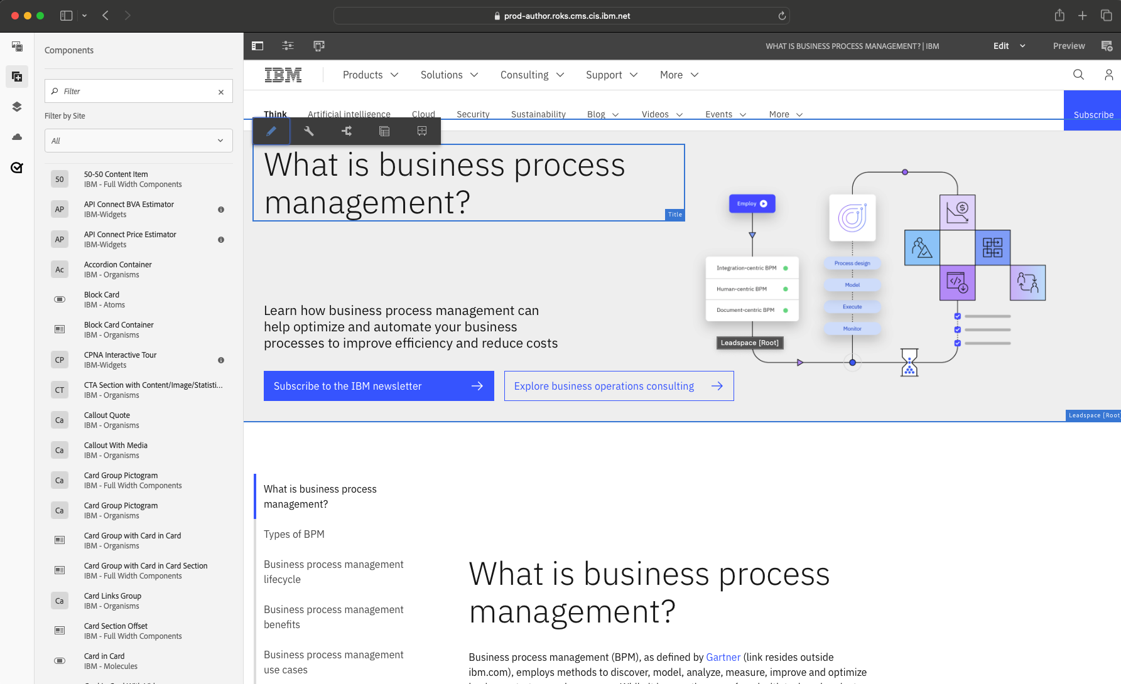Click the component Filter input field

[x=139, y=91]
